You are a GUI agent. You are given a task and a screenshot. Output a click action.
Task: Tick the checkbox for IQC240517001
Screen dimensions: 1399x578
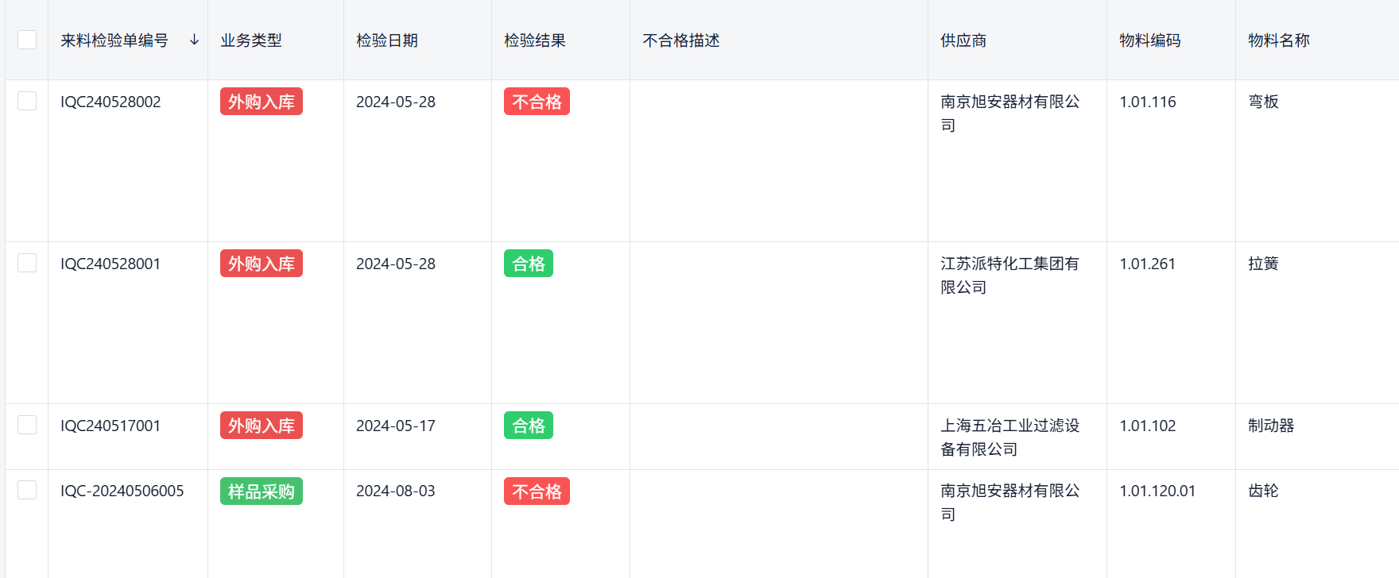coord(27,425)
